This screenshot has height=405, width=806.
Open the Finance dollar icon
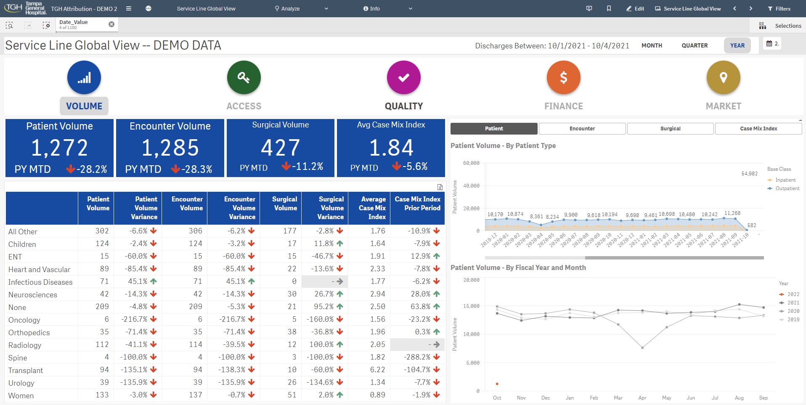pyautogui.click(x=563, y=77)
